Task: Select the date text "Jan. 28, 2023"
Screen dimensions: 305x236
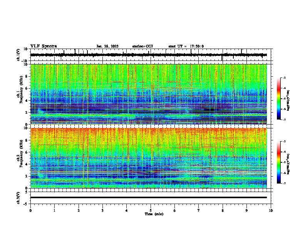Action: tap(107, 46)
